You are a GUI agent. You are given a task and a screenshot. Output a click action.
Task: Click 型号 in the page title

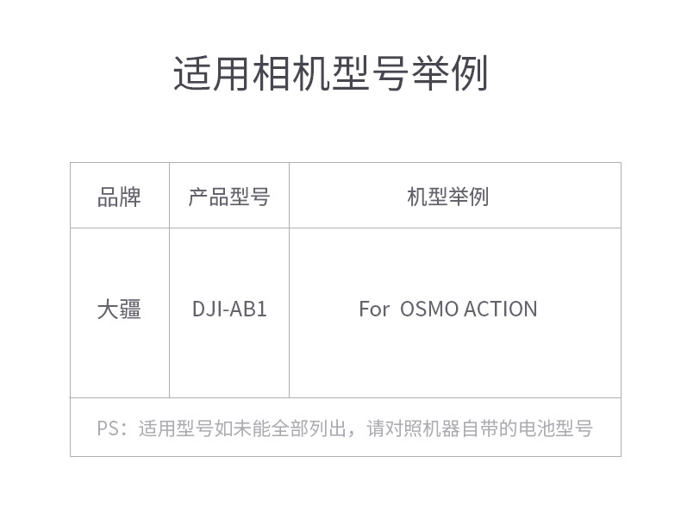click(370, 74)
